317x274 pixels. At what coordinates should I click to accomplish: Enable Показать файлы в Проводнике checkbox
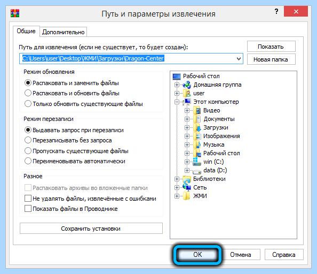28,208
